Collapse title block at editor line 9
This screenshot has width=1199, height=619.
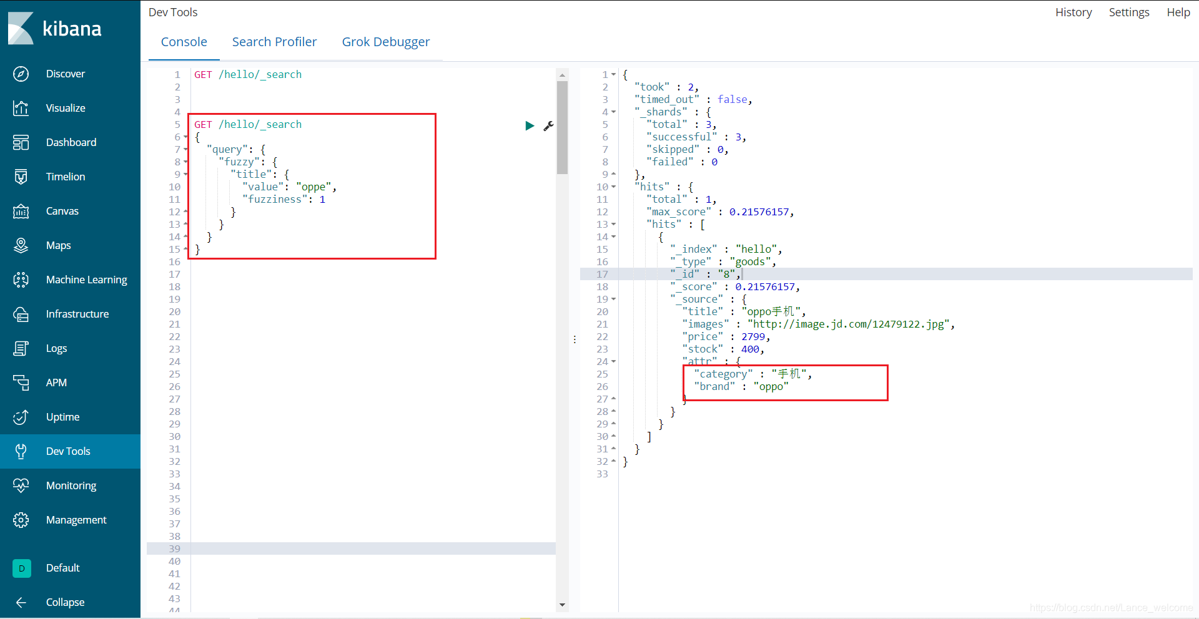coord(185,175)
